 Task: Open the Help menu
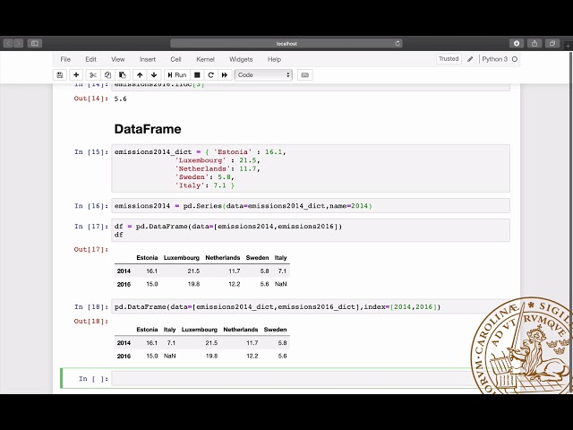[274, 59]
